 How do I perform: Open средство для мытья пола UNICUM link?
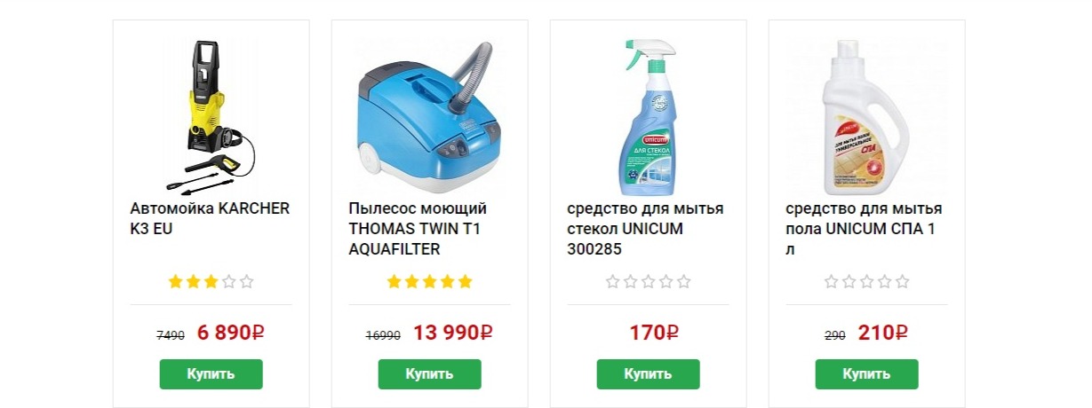pos(864,230)
